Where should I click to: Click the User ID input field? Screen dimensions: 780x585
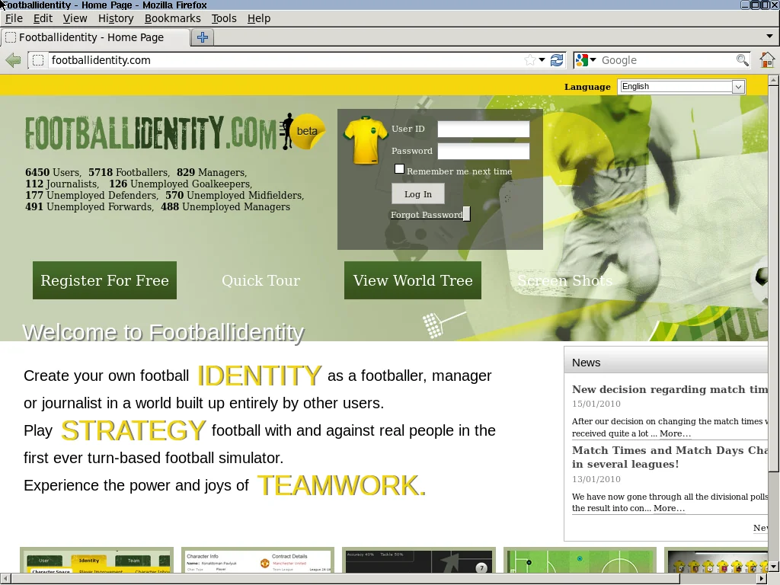point(483,129)
